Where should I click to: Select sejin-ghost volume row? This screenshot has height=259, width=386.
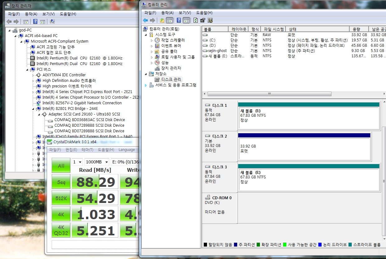pos(294,51)
